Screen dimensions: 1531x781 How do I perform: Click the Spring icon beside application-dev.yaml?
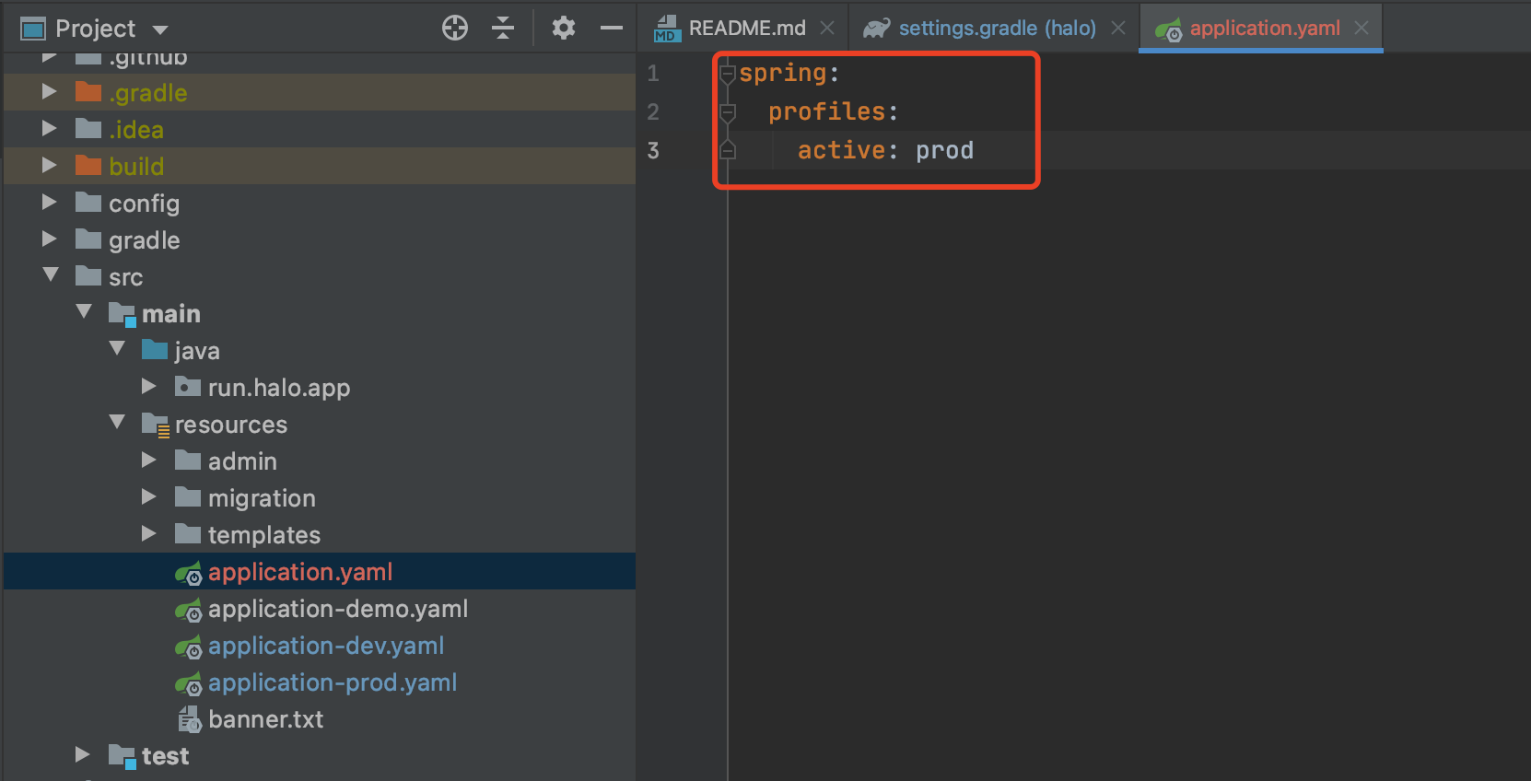pos(189,647)
